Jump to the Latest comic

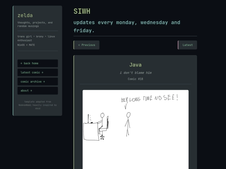point(187,45)
